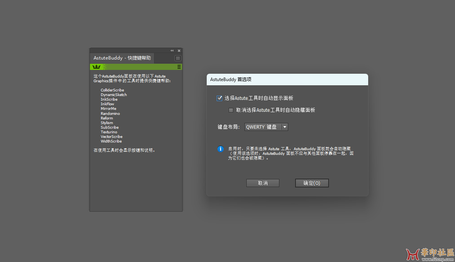Click the 取消 button
This screenshot has width=455, height=262.
(x=263, y=183)
